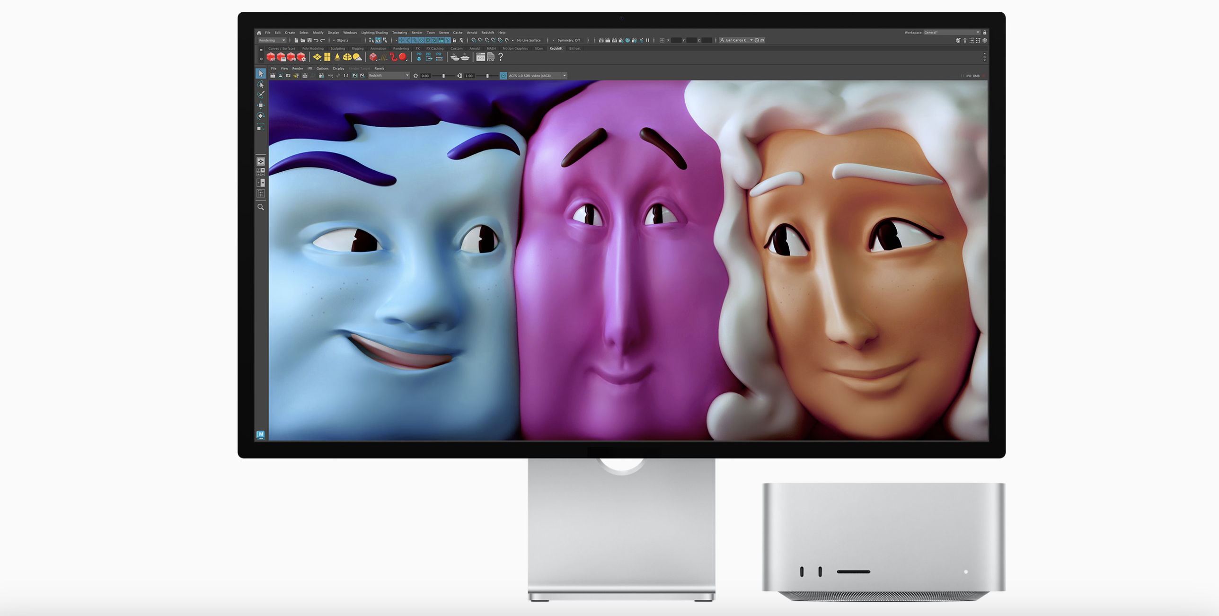Open the Redshift log file icon
The image size is (1219, 616).
[491, 57]
